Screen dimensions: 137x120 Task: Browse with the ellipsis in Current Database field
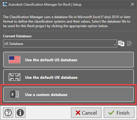(115, 44)
